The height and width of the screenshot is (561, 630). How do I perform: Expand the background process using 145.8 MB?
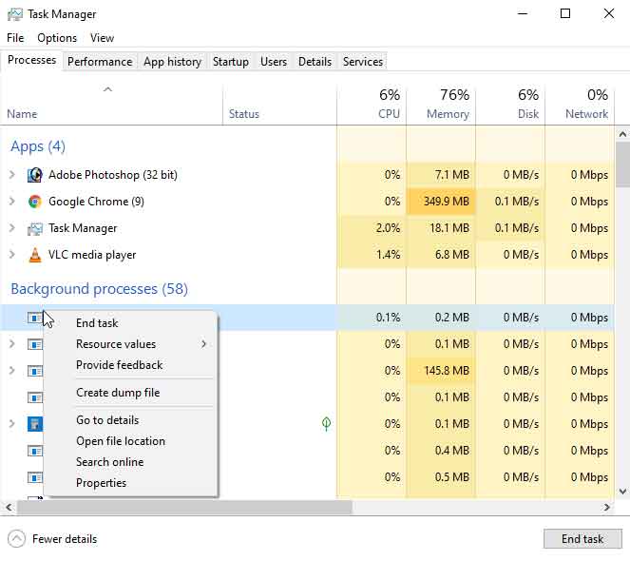[12, 371]
